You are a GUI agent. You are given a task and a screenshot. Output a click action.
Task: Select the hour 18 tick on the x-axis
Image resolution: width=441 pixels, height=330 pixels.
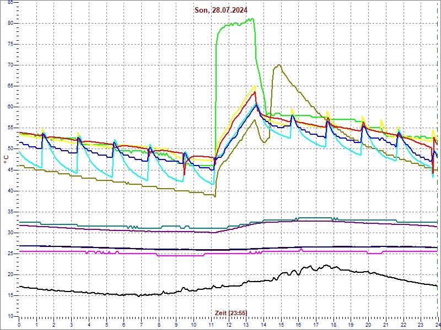click(333, 325)
